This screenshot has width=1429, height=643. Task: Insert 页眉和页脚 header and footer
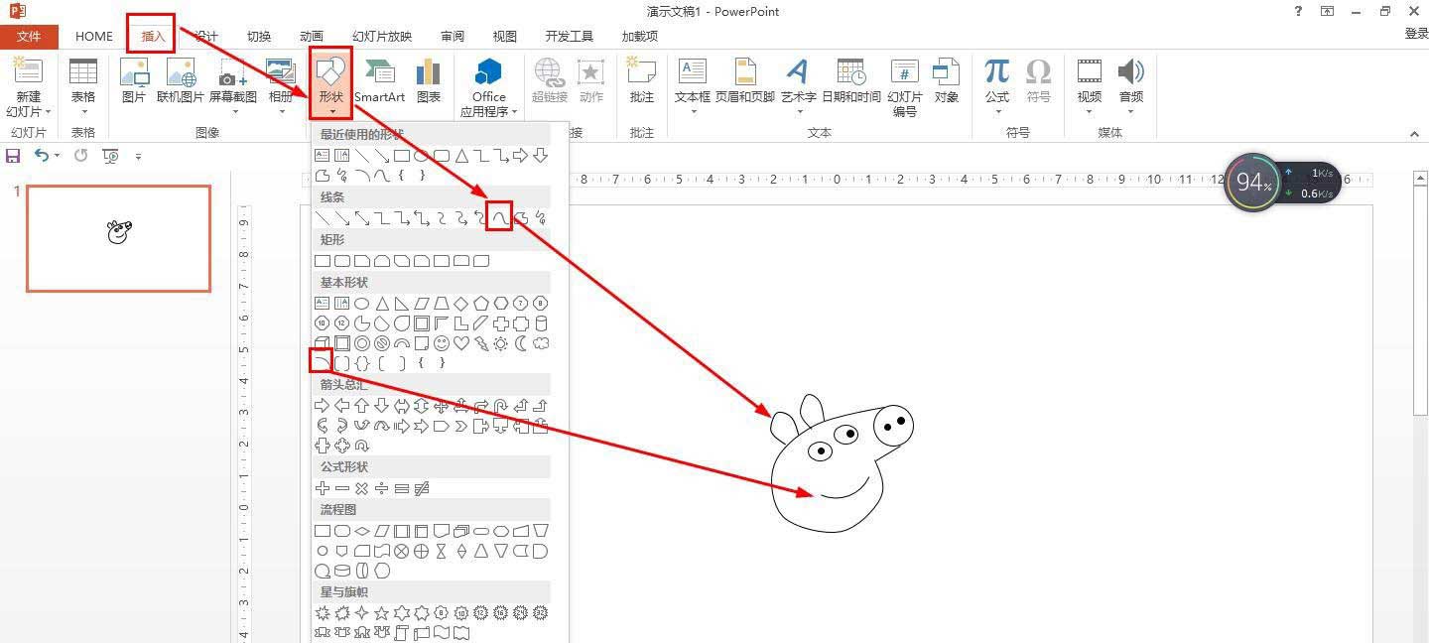pyautogui.click(x=744, y=80)
